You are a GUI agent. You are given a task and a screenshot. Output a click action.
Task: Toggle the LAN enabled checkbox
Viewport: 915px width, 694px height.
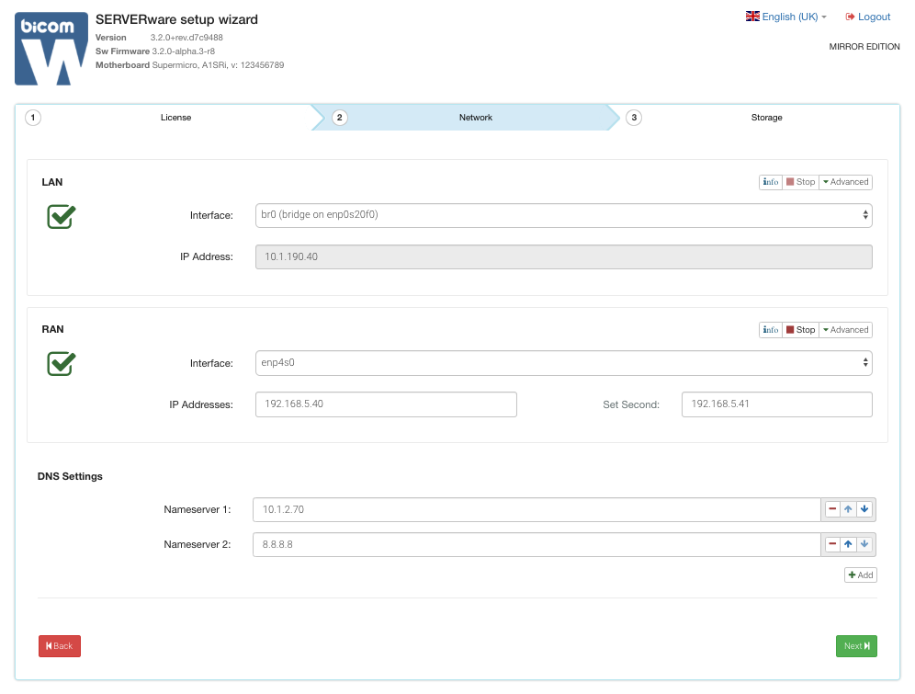[62, 217]
